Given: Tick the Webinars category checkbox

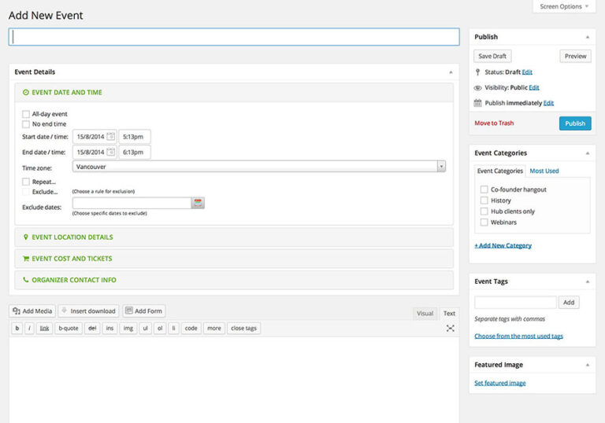Looking at the screenshot, I should coord(484,223).
